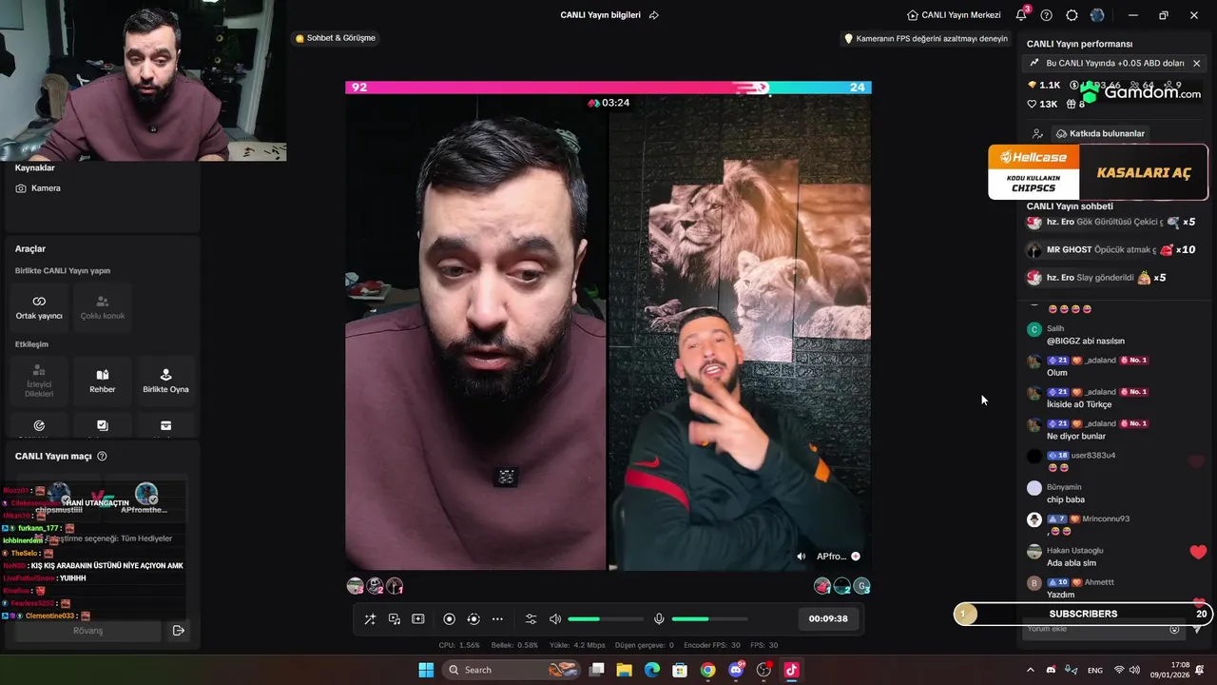1217x685 pixels.
Task: Open Katkıda bulunanlar tab
Action: 1100,134
